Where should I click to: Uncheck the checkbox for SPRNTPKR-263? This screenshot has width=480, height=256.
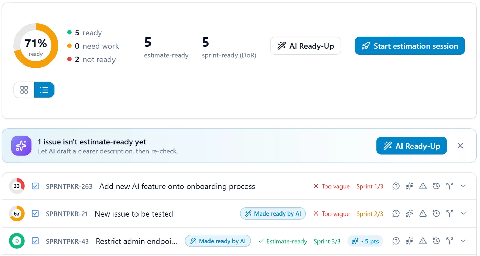coord(35,186)
